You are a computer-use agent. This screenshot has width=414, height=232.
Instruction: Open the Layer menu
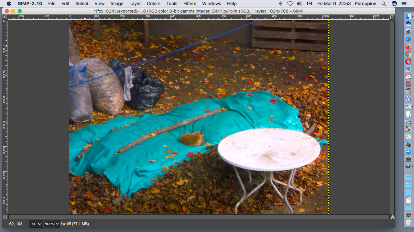(135, 4)
